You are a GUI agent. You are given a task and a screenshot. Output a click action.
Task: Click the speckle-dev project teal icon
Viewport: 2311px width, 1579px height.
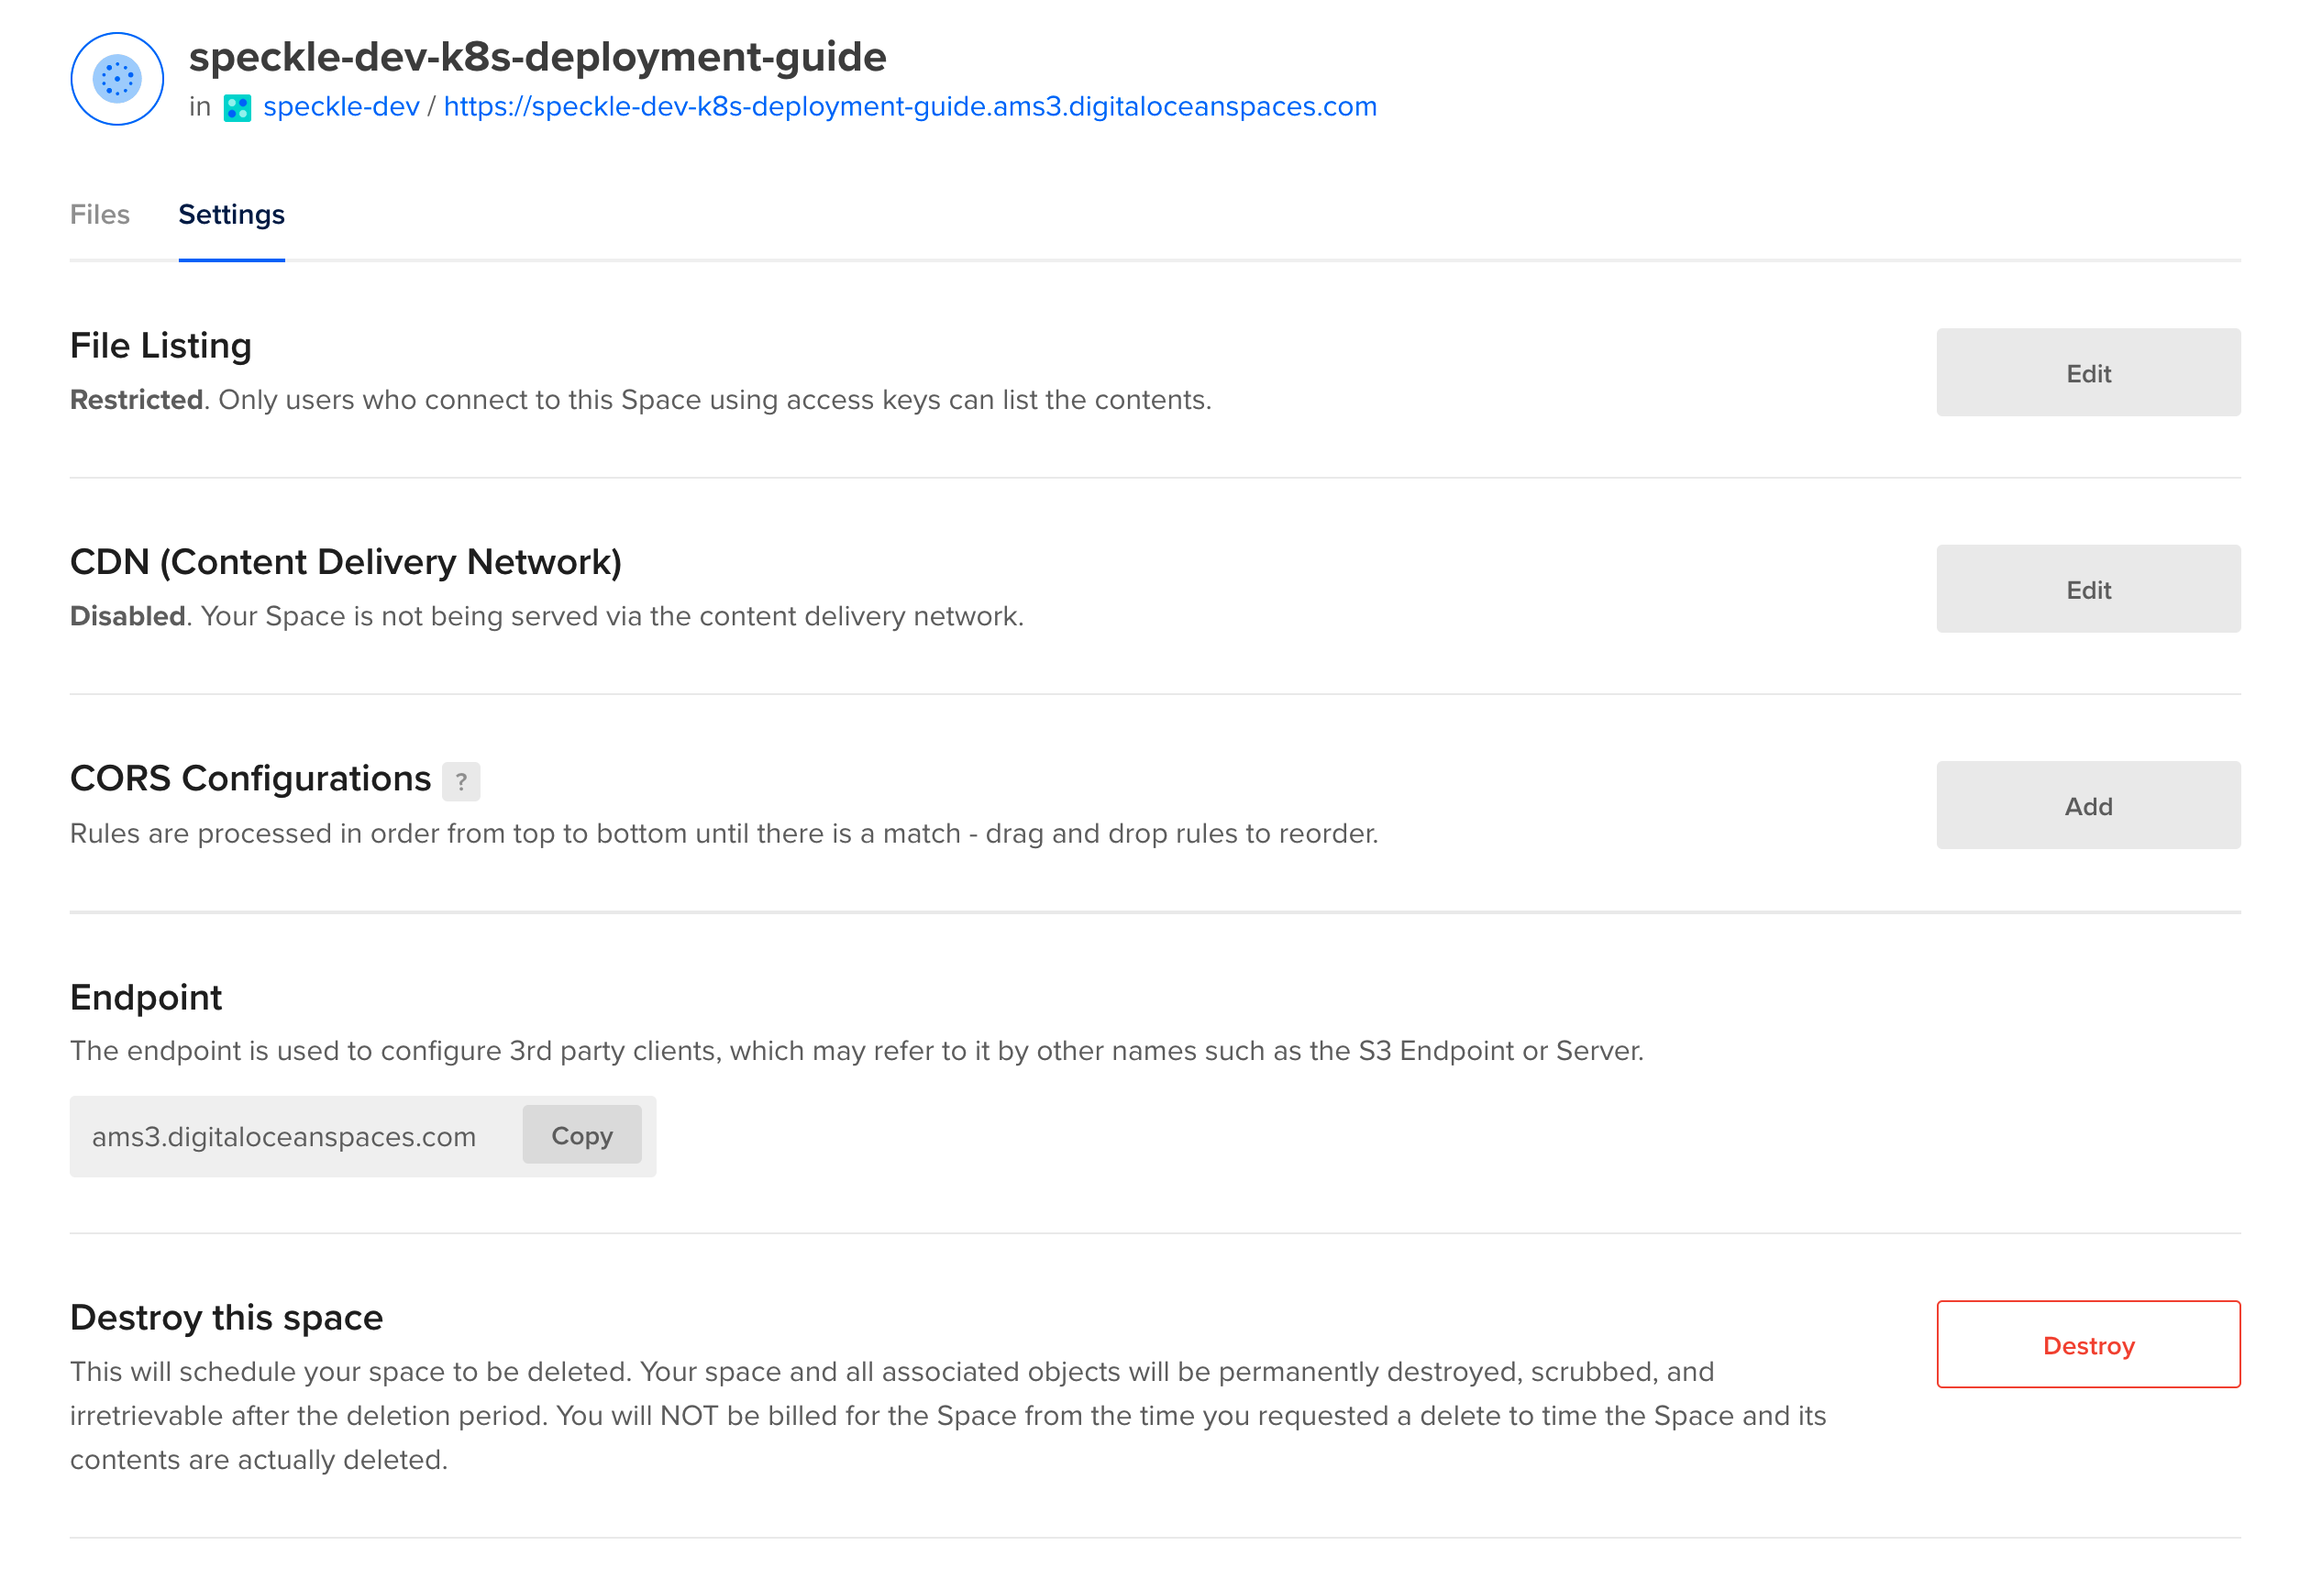coord(237,107)
